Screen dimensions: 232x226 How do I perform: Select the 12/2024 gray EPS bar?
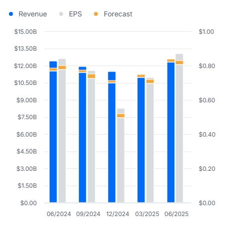(x=121, y=155)
